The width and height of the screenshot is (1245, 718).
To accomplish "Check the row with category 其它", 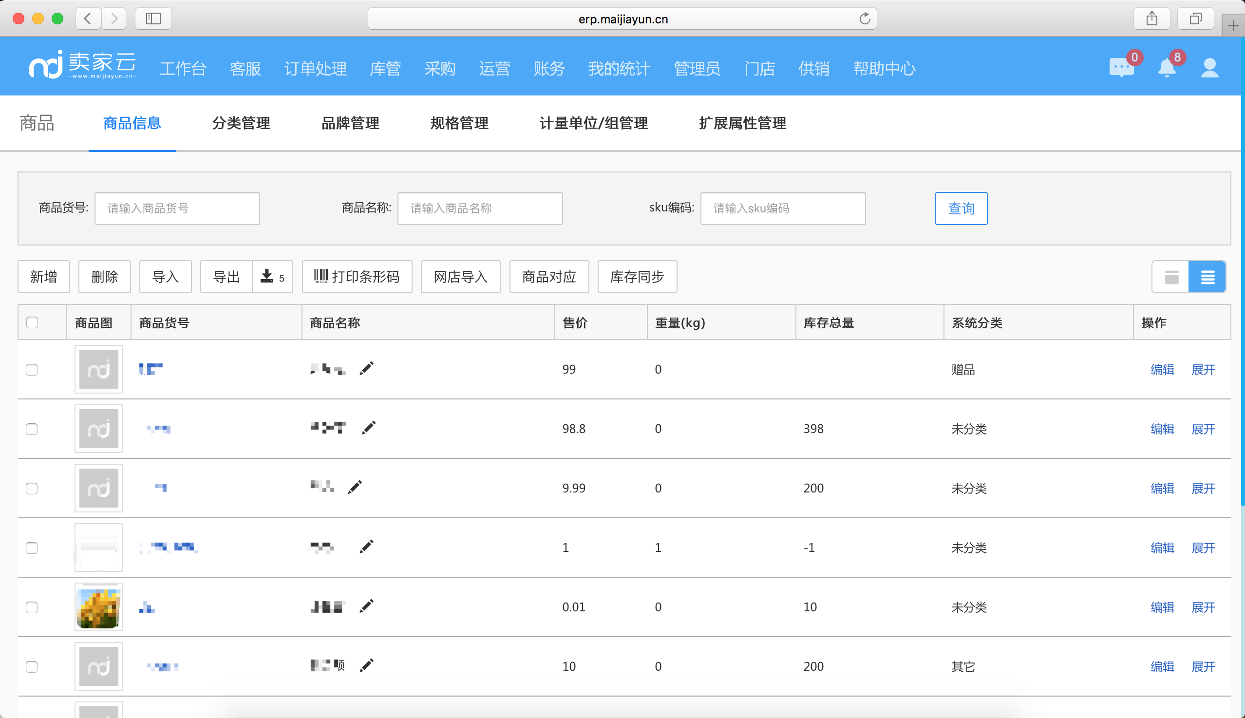I will 32,667.
